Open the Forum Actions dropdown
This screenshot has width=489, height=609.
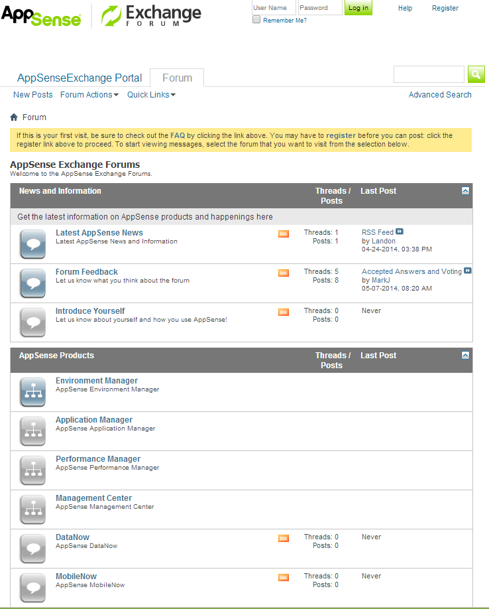click(89, 95)
